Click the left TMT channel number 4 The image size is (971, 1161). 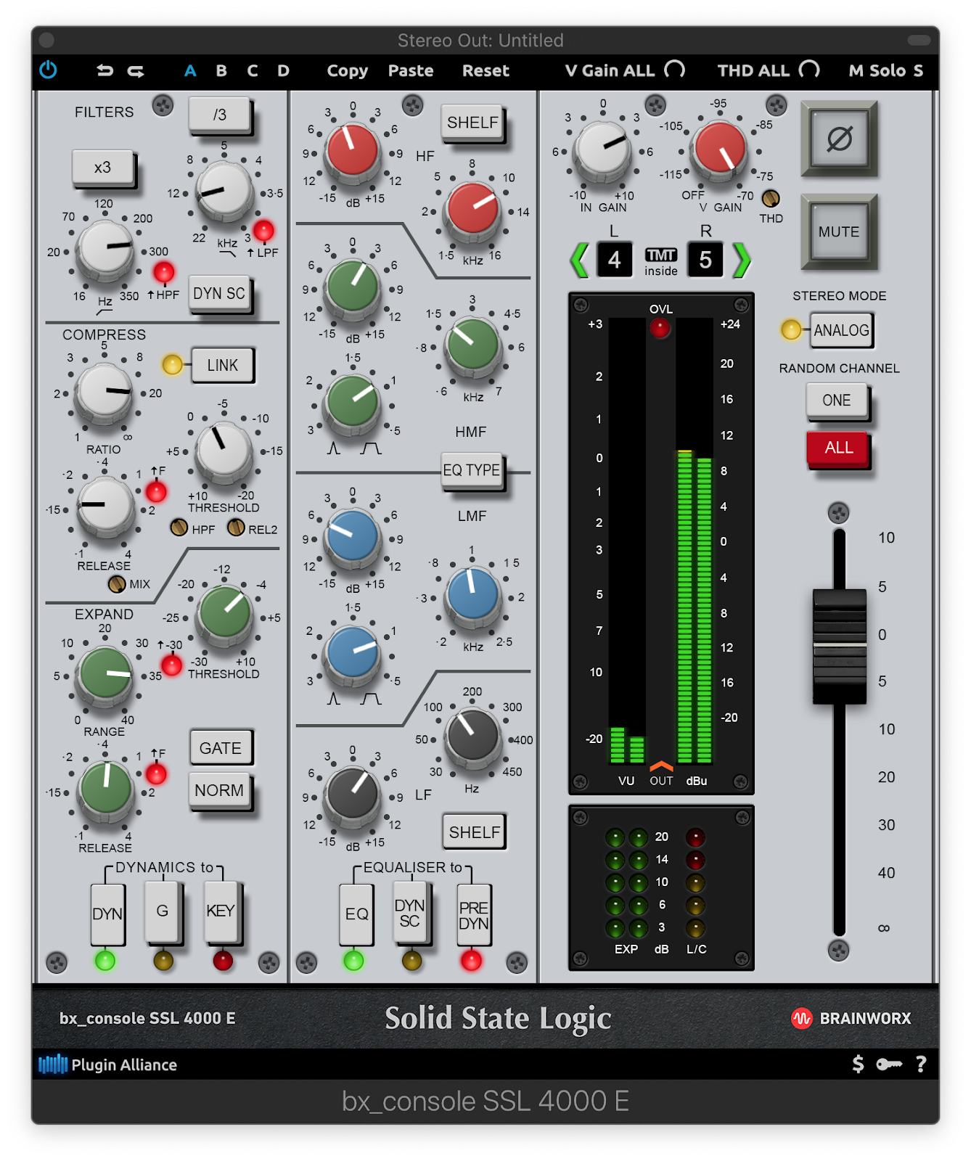[x=615, y=260]
